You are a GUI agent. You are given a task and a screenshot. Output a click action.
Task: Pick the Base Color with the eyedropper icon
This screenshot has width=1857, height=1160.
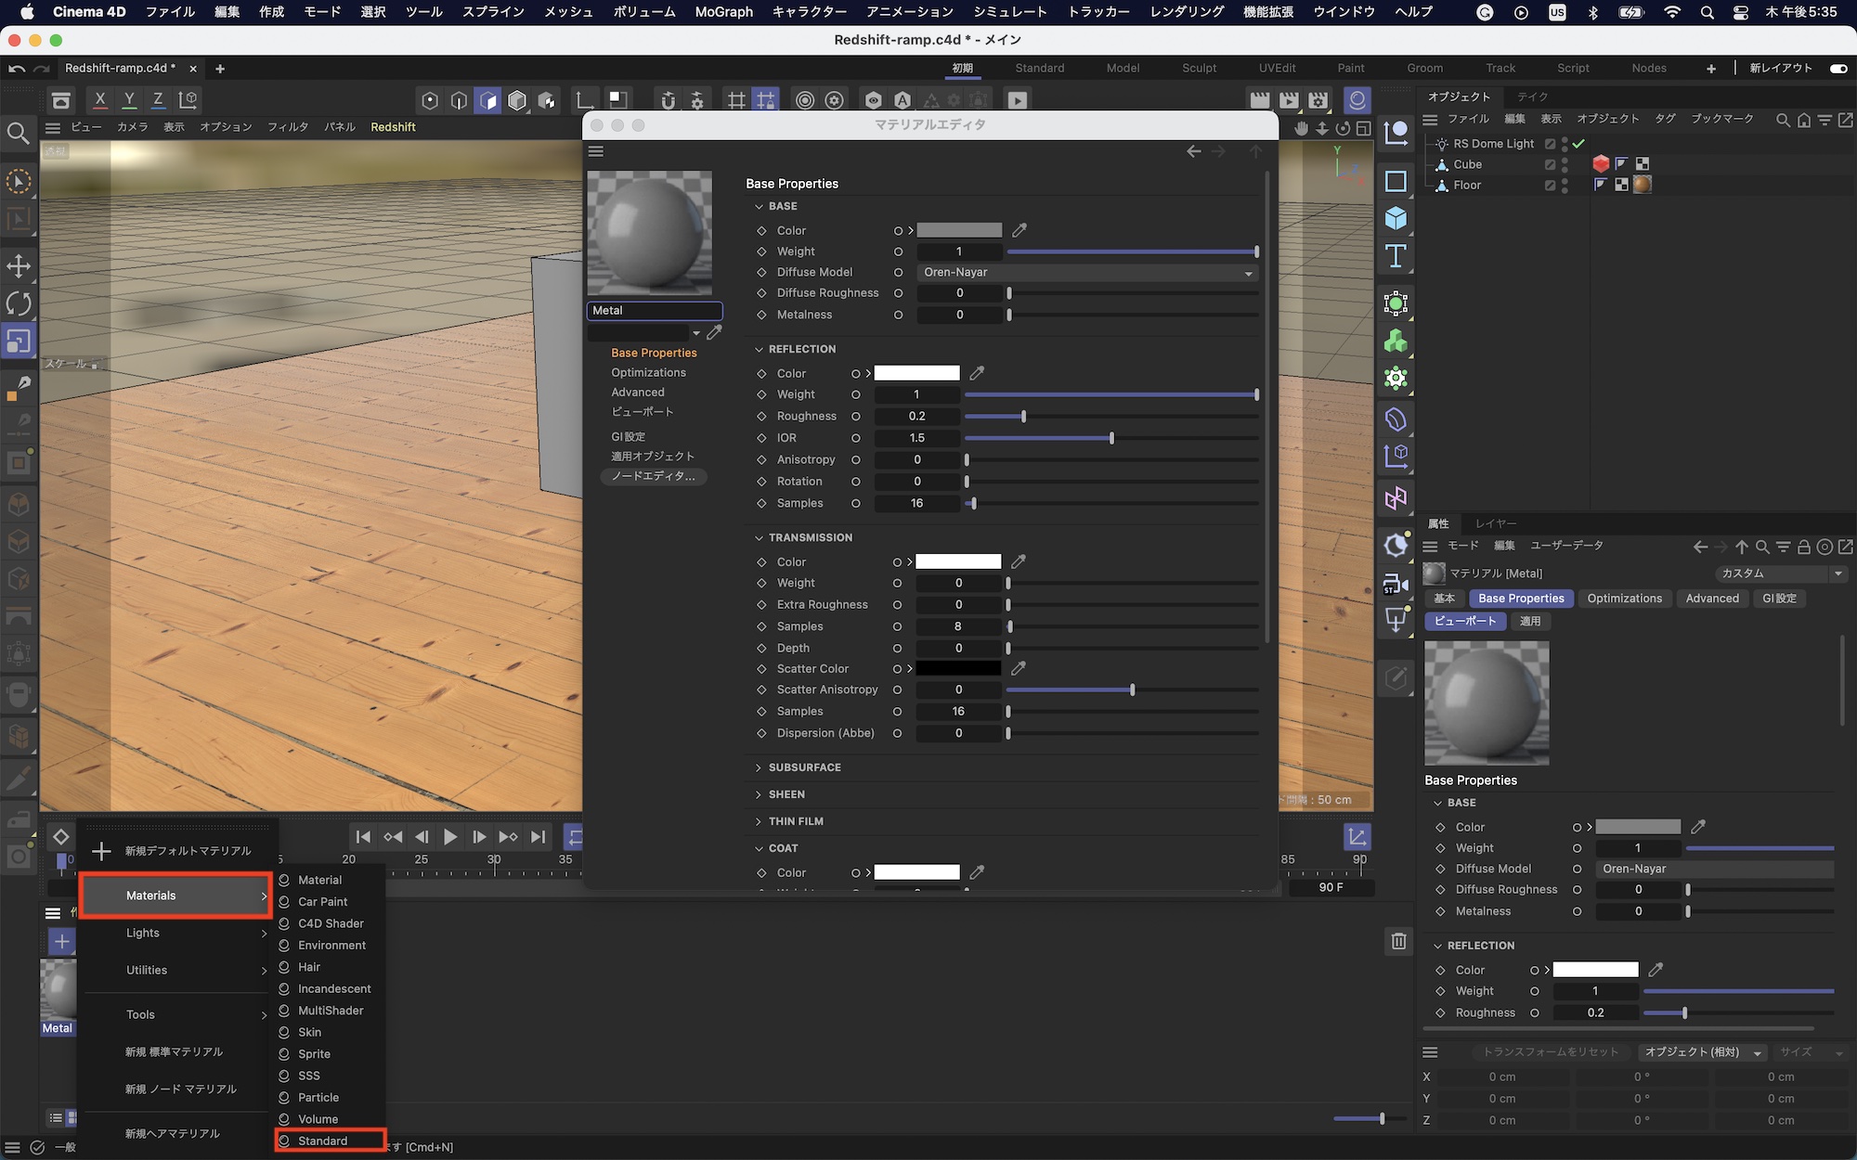click(1019, 230)
